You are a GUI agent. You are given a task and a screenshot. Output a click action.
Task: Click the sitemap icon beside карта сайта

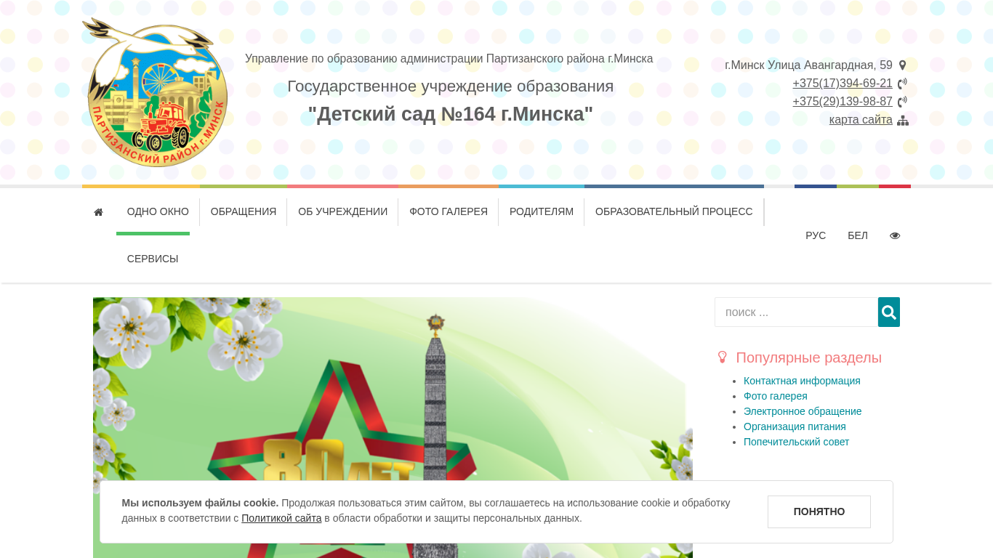point(903,121)
